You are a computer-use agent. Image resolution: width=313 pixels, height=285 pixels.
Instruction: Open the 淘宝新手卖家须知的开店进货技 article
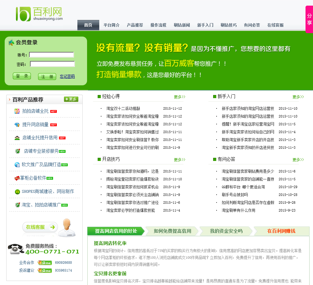[x=248, y=147]
